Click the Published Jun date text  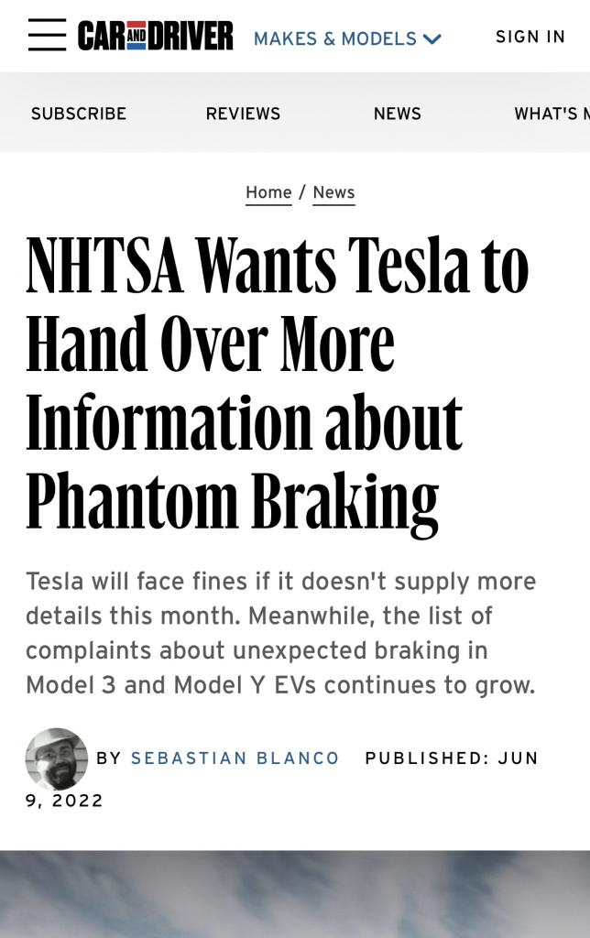(452, 758)
